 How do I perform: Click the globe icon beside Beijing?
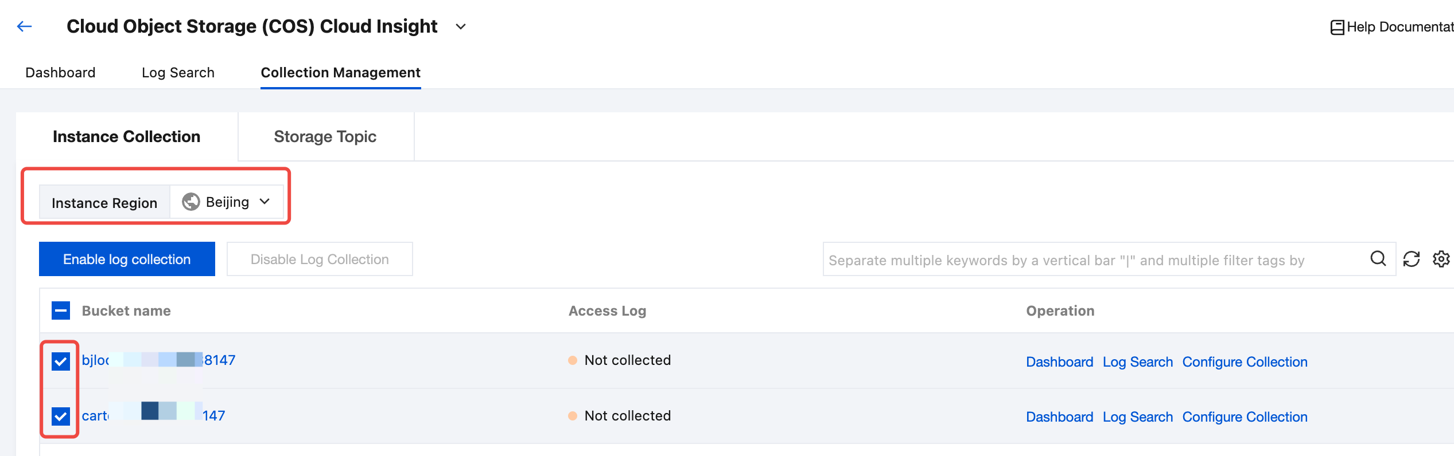(x=191, y=202)
